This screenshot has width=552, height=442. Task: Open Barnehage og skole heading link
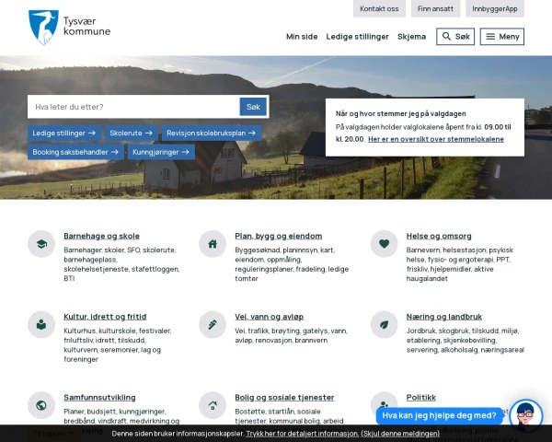[101, 236]
